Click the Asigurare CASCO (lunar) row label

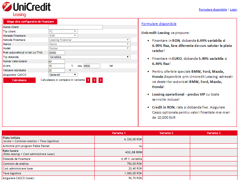19,178
